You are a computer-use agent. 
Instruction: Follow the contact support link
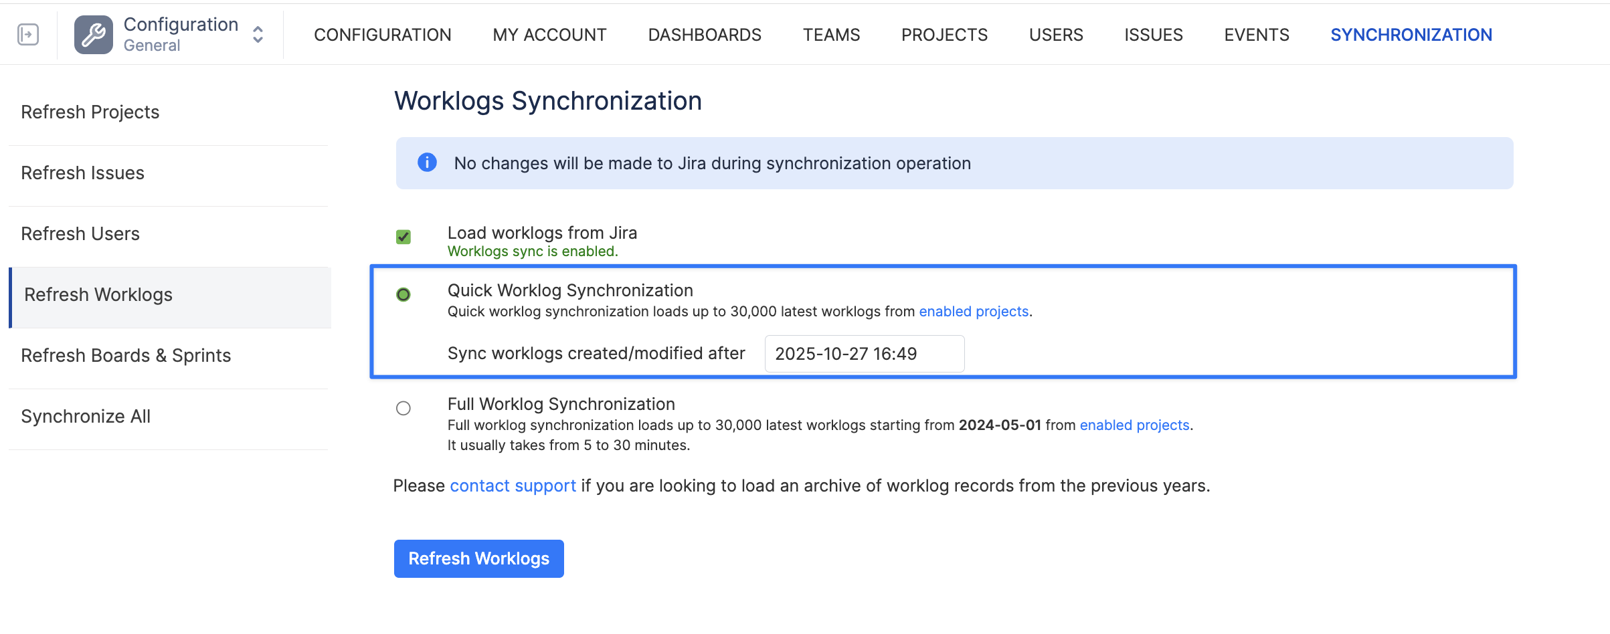tap(513, 486)
